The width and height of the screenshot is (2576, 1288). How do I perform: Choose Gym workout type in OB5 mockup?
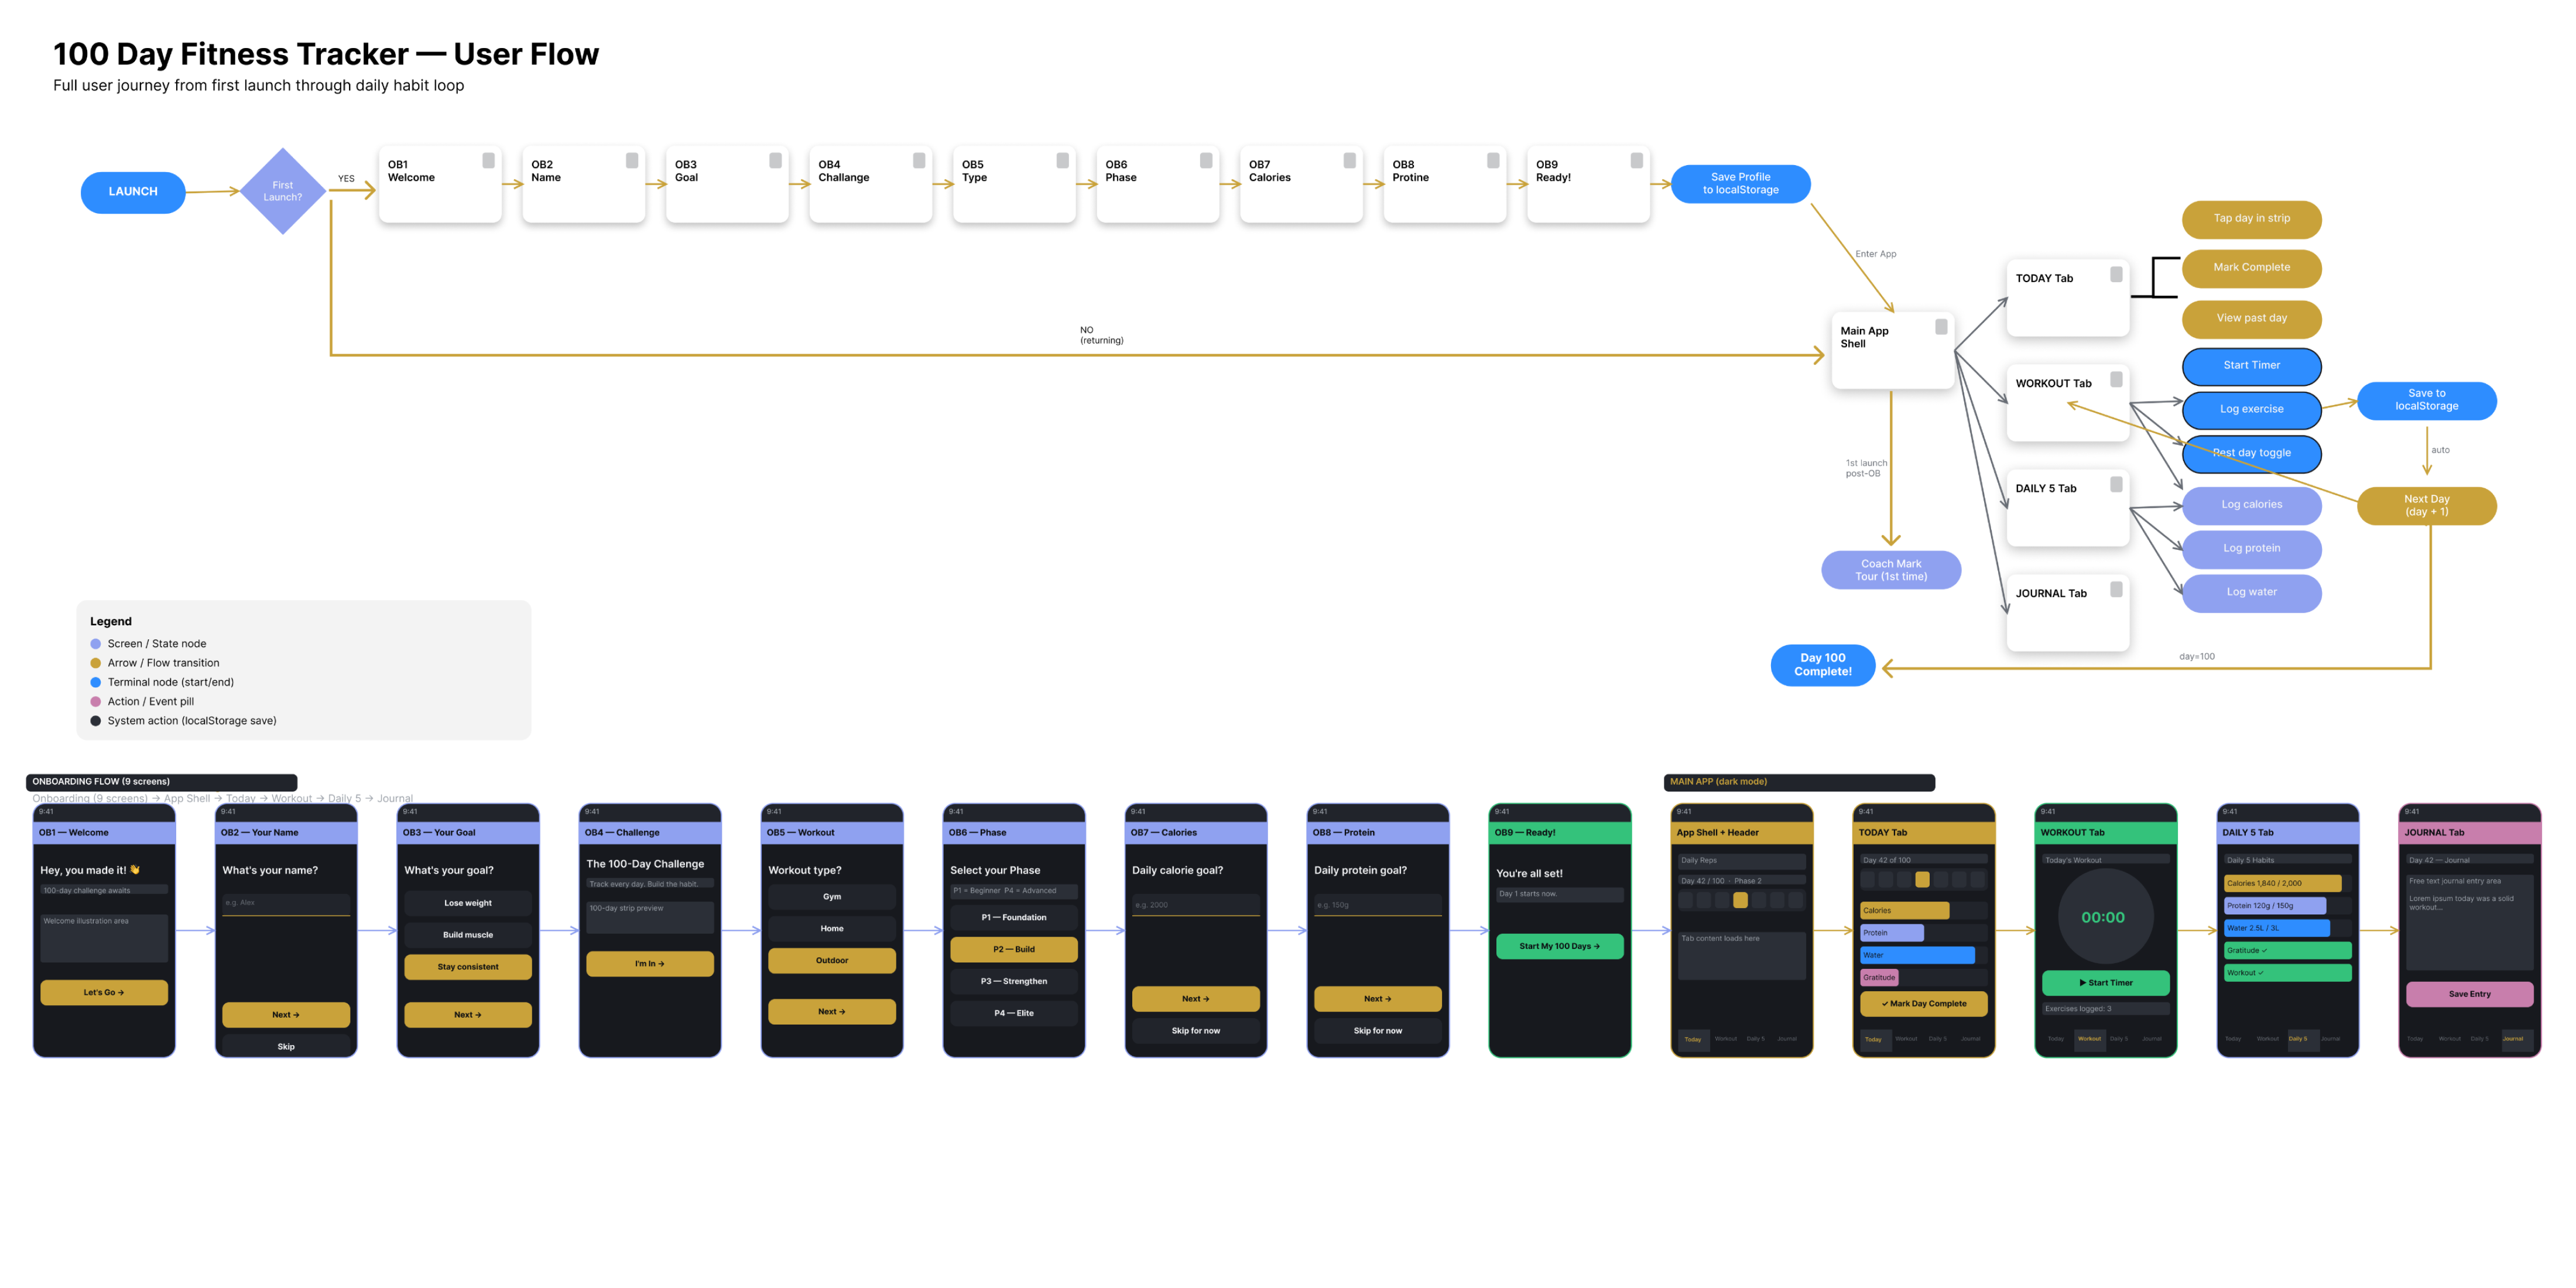[832, 897]
